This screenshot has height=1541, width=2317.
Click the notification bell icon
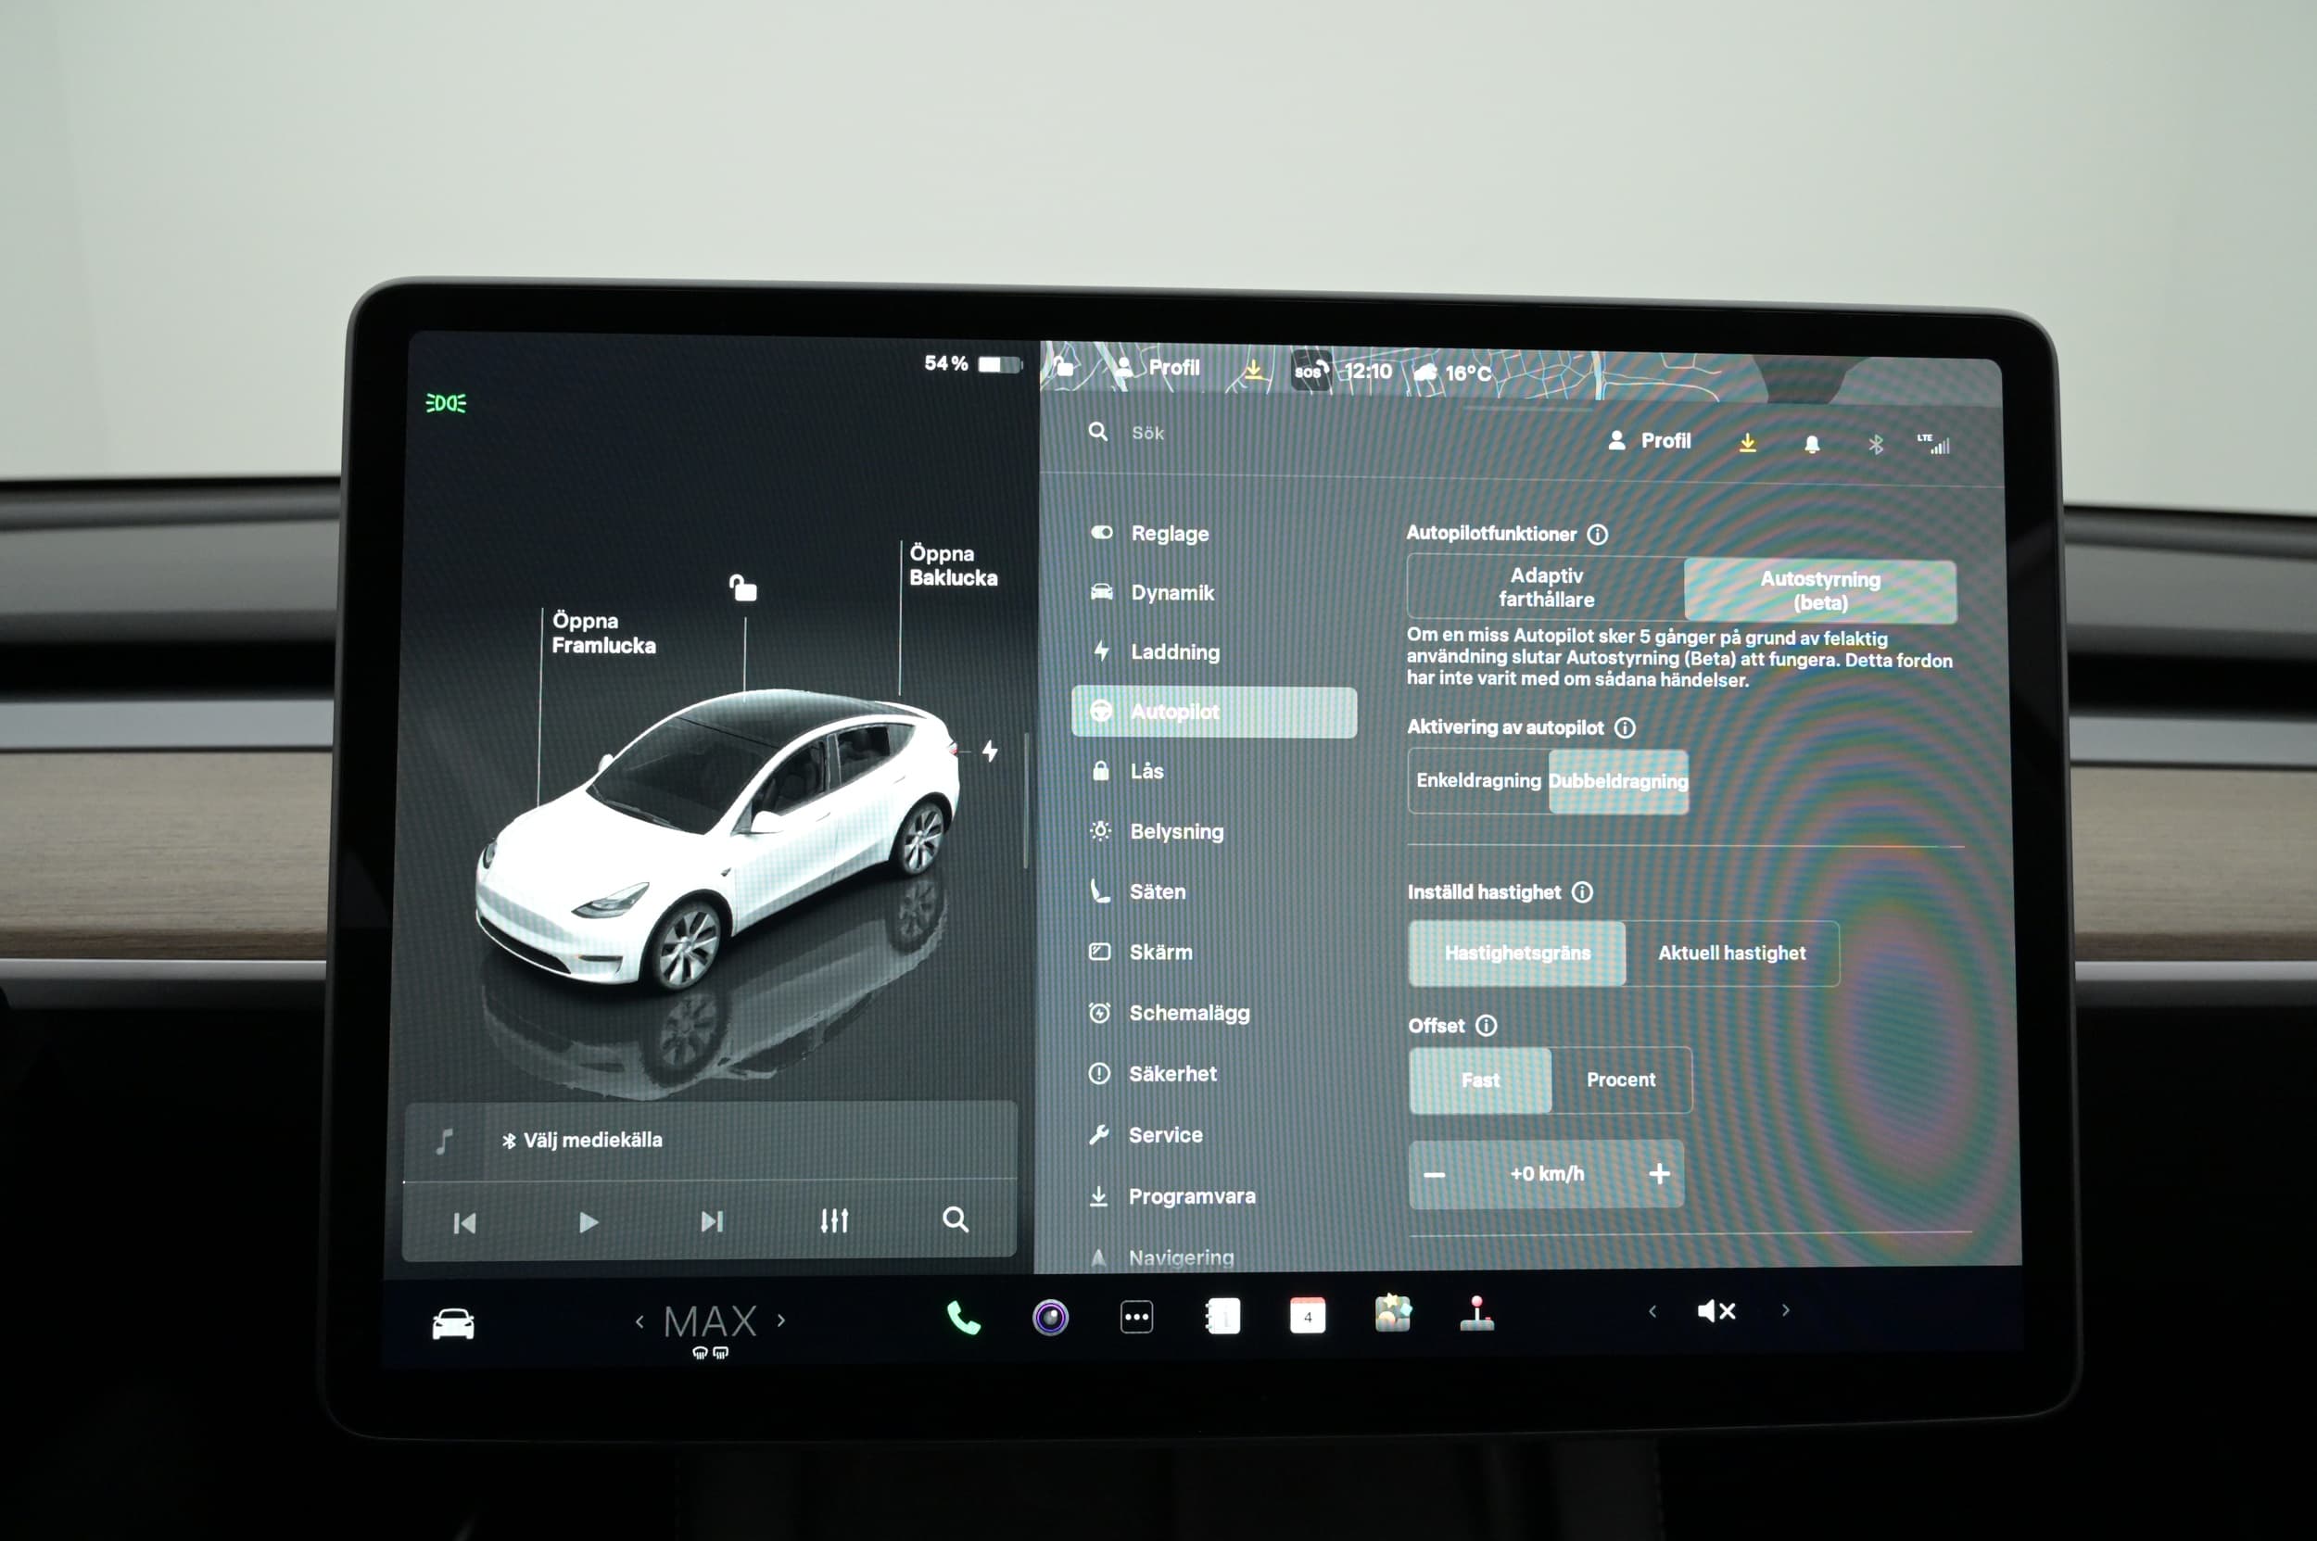coord(1812,444)
